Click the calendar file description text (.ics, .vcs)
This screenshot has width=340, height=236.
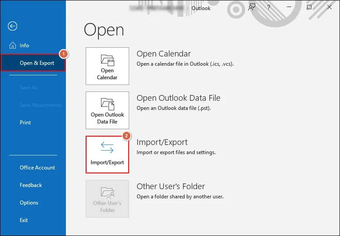click(185, 64)
